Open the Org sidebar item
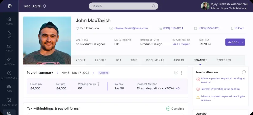 (x=9, y=89)
